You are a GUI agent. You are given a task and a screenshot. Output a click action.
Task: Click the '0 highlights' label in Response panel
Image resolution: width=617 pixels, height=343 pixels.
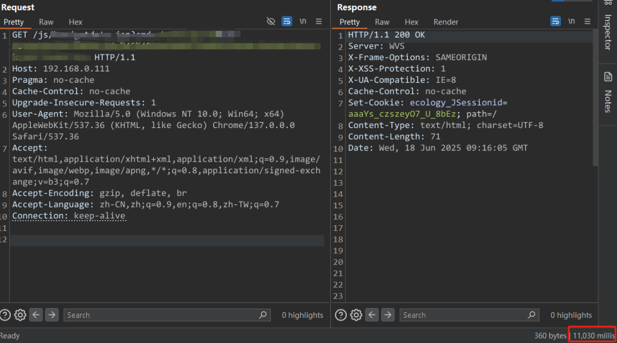click(571, 315)
